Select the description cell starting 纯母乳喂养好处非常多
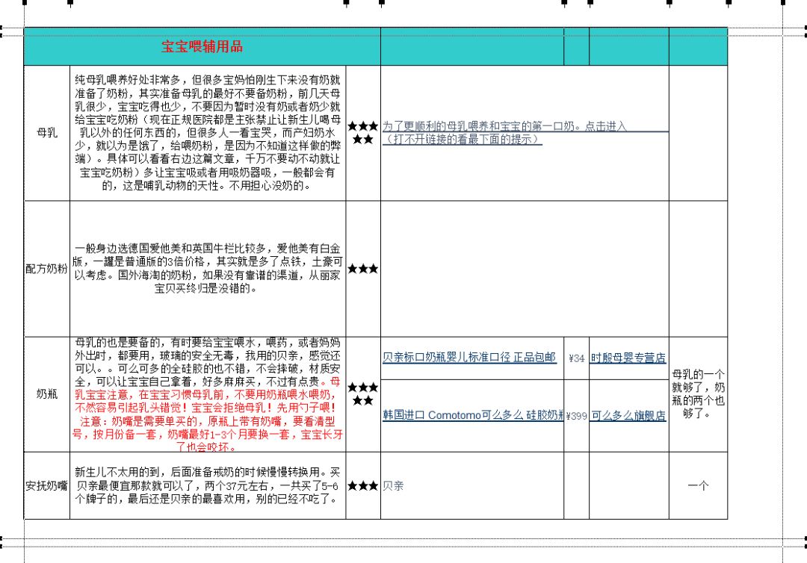 tap(208, 133)
